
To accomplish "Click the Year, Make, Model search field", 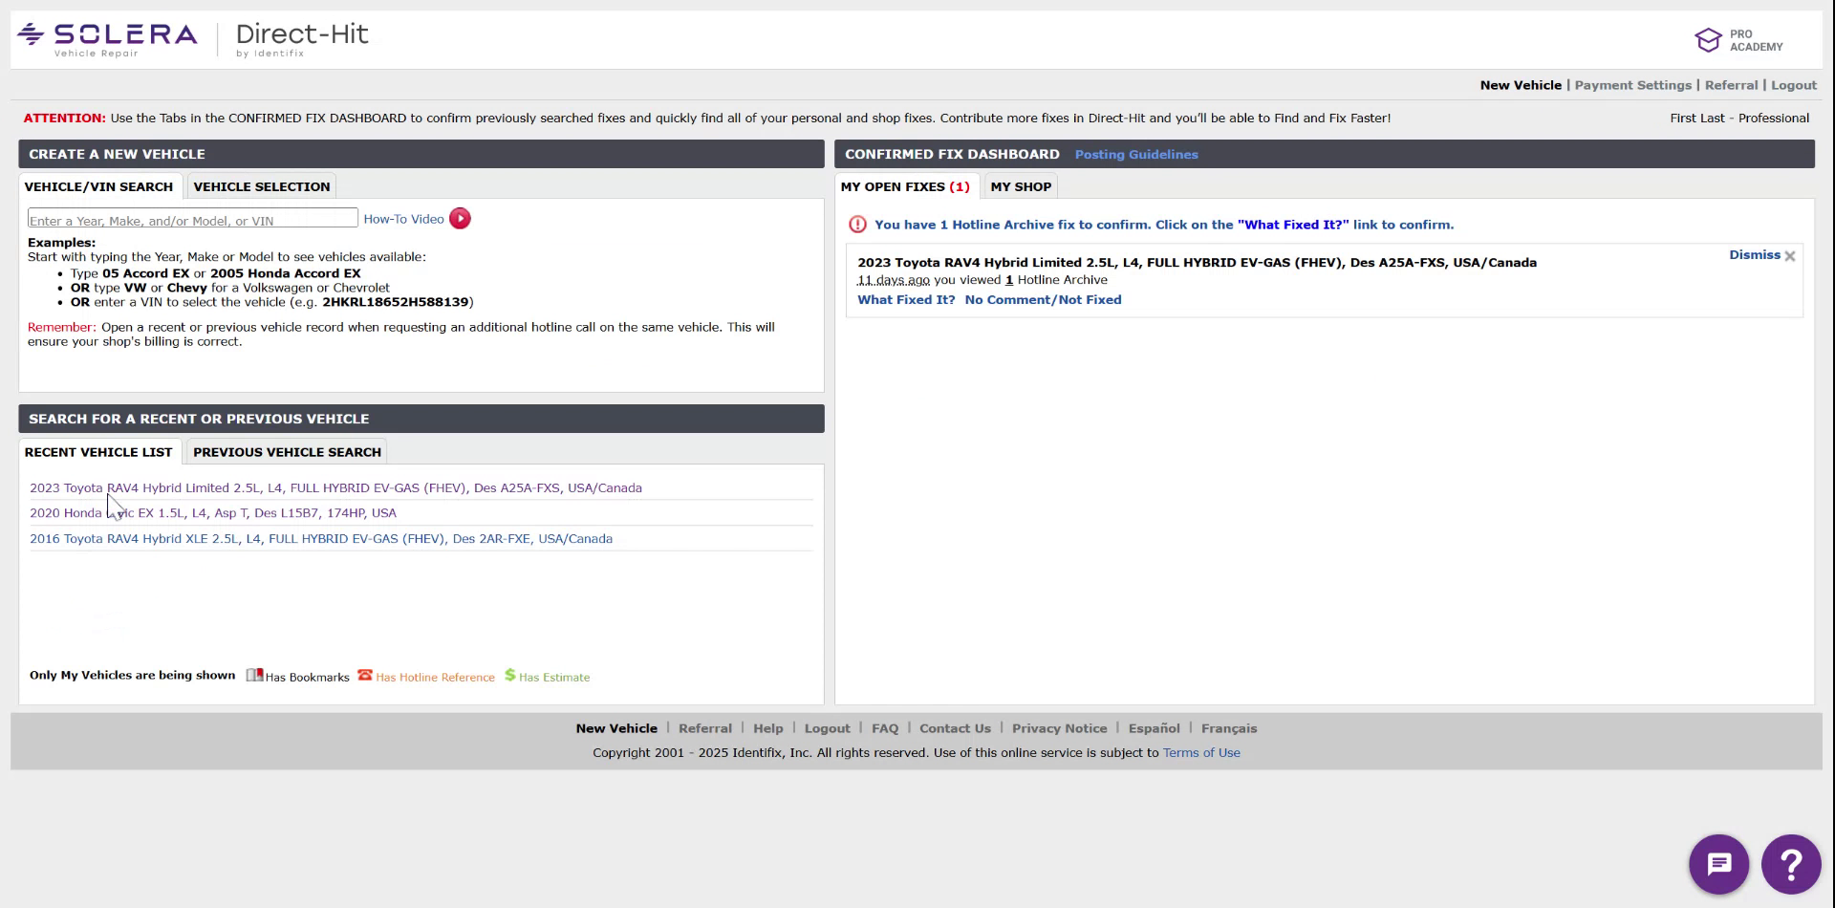I will 191,219.
